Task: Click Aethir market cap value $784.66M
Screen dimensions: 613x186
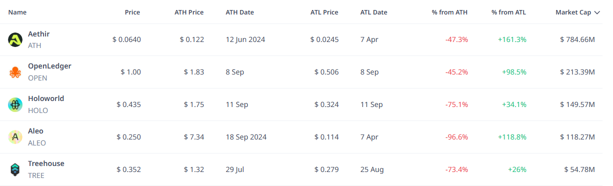Action: (578, 39)
